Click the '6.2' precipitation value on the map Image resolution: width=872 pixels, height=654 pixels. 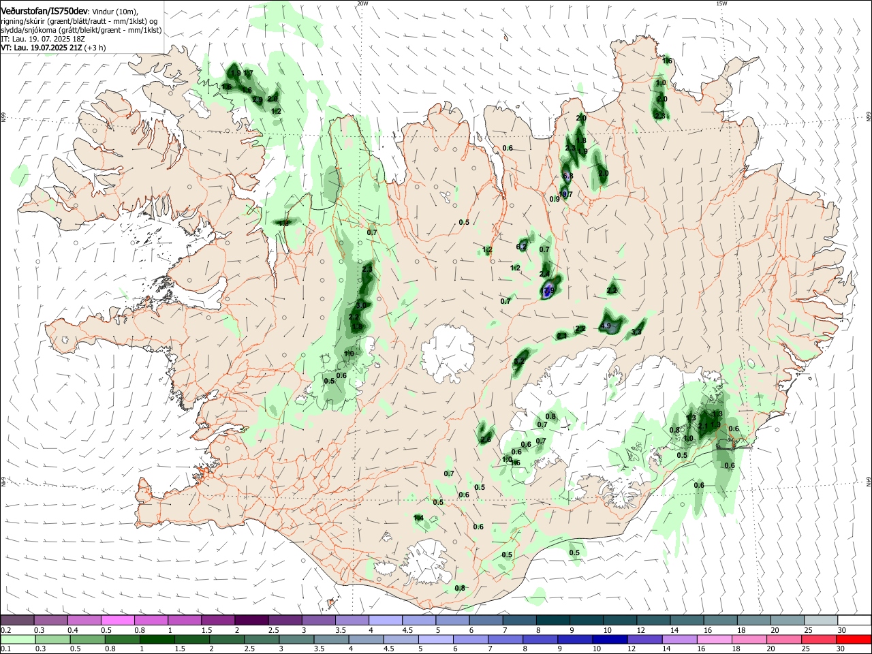click(523, 247)
